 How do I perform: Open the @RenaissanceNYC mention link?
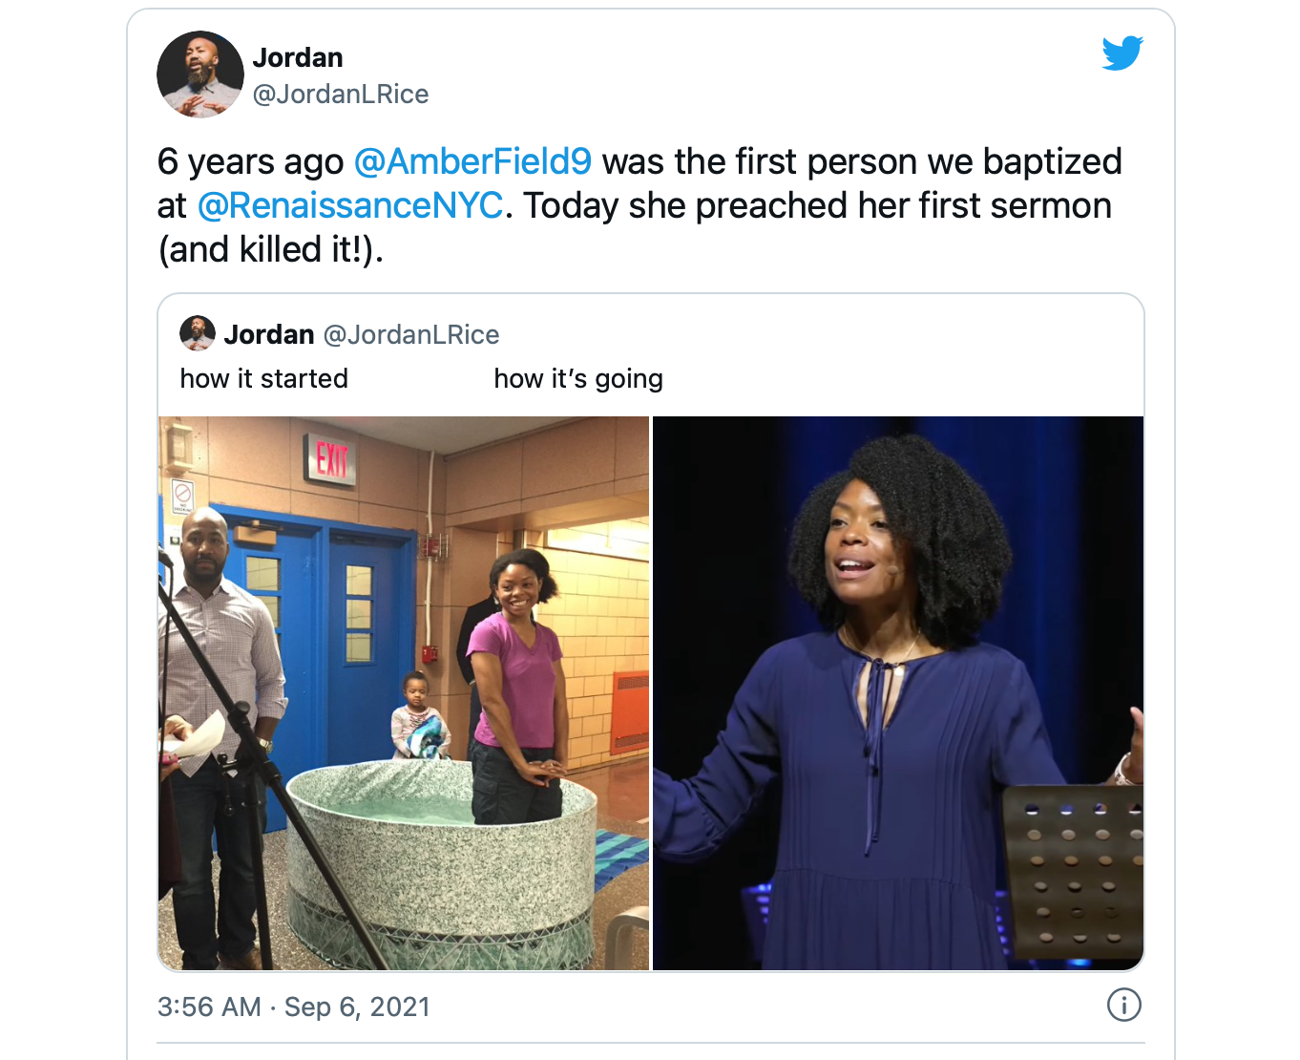pyautogui.click(x=350, y=205)
